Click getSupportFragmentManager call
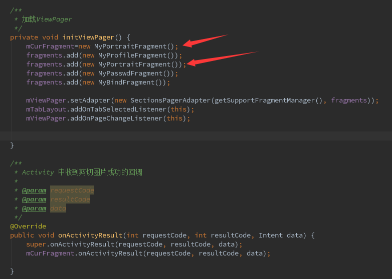 [x=265, y=100]
